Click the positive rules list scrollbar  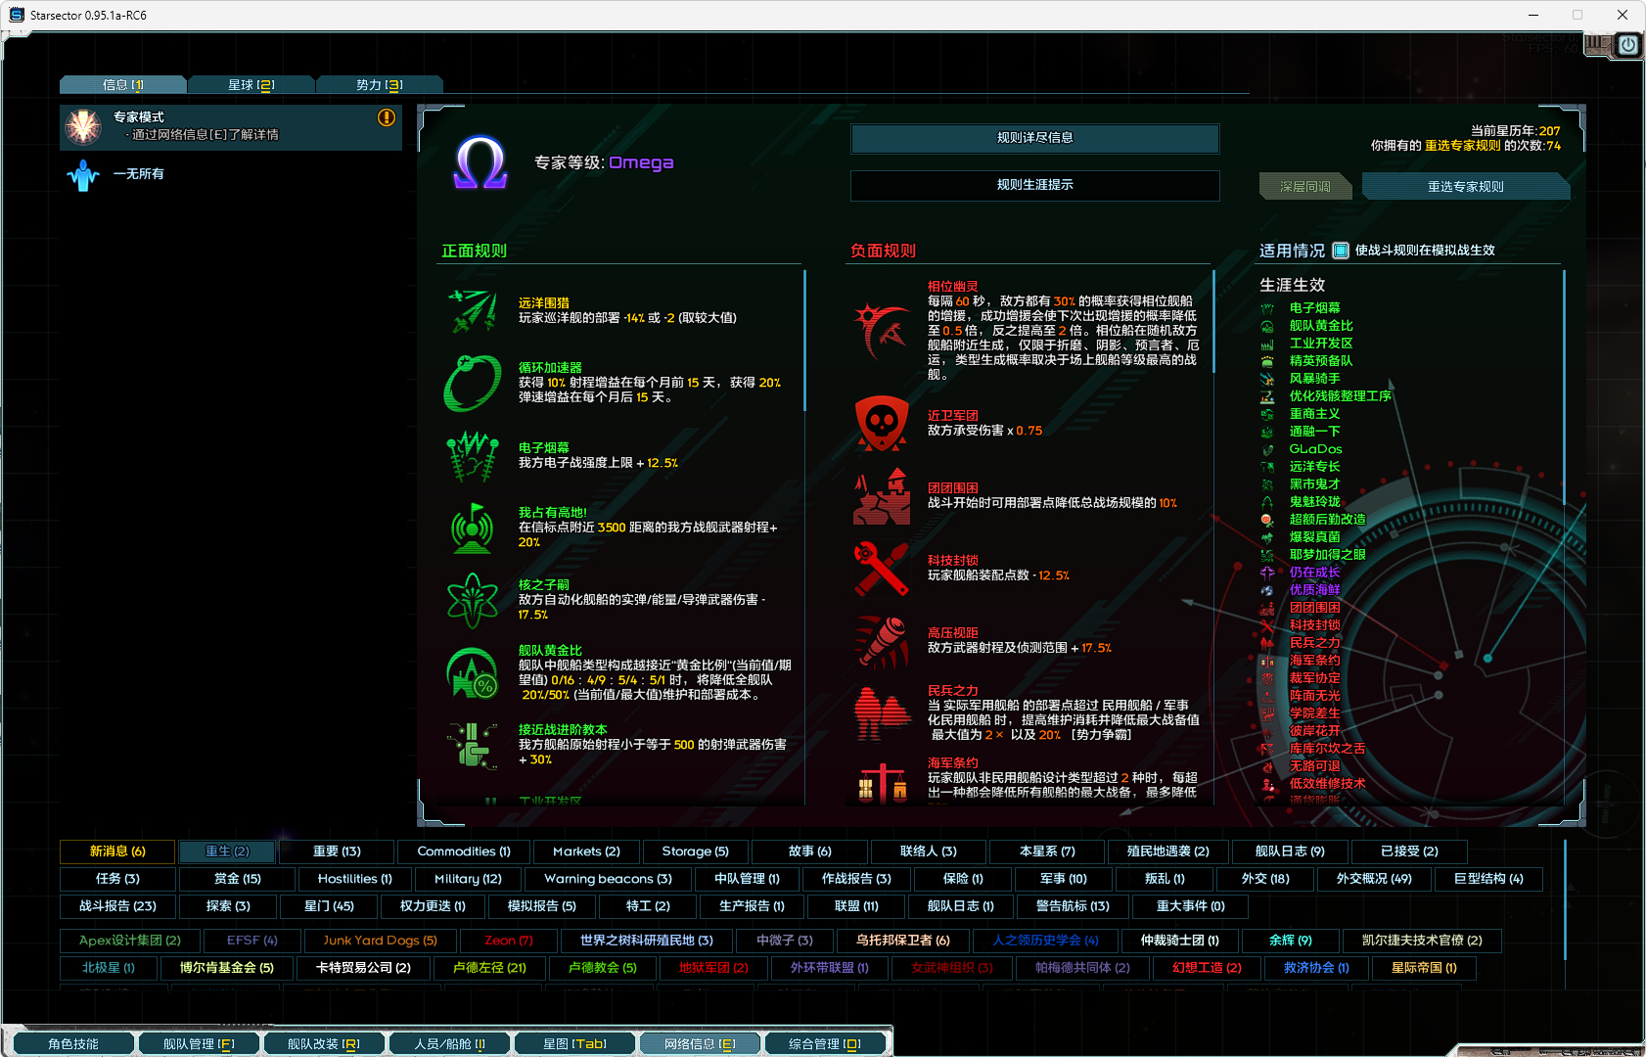click(804, 341)
